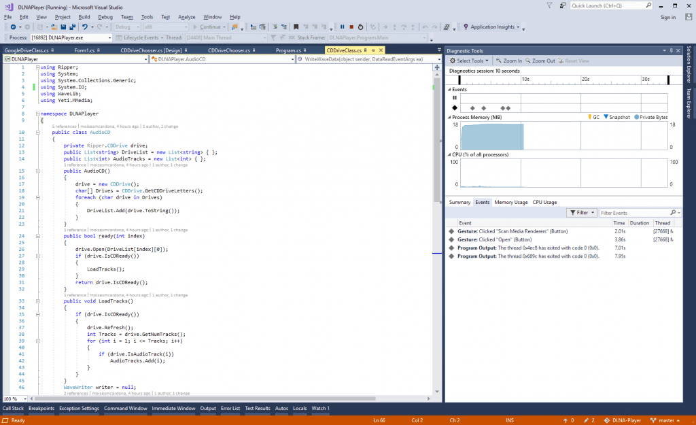The width and height of the screenshot is (696, 425).
Task: Click Sign in link
Action: (667, 17)
